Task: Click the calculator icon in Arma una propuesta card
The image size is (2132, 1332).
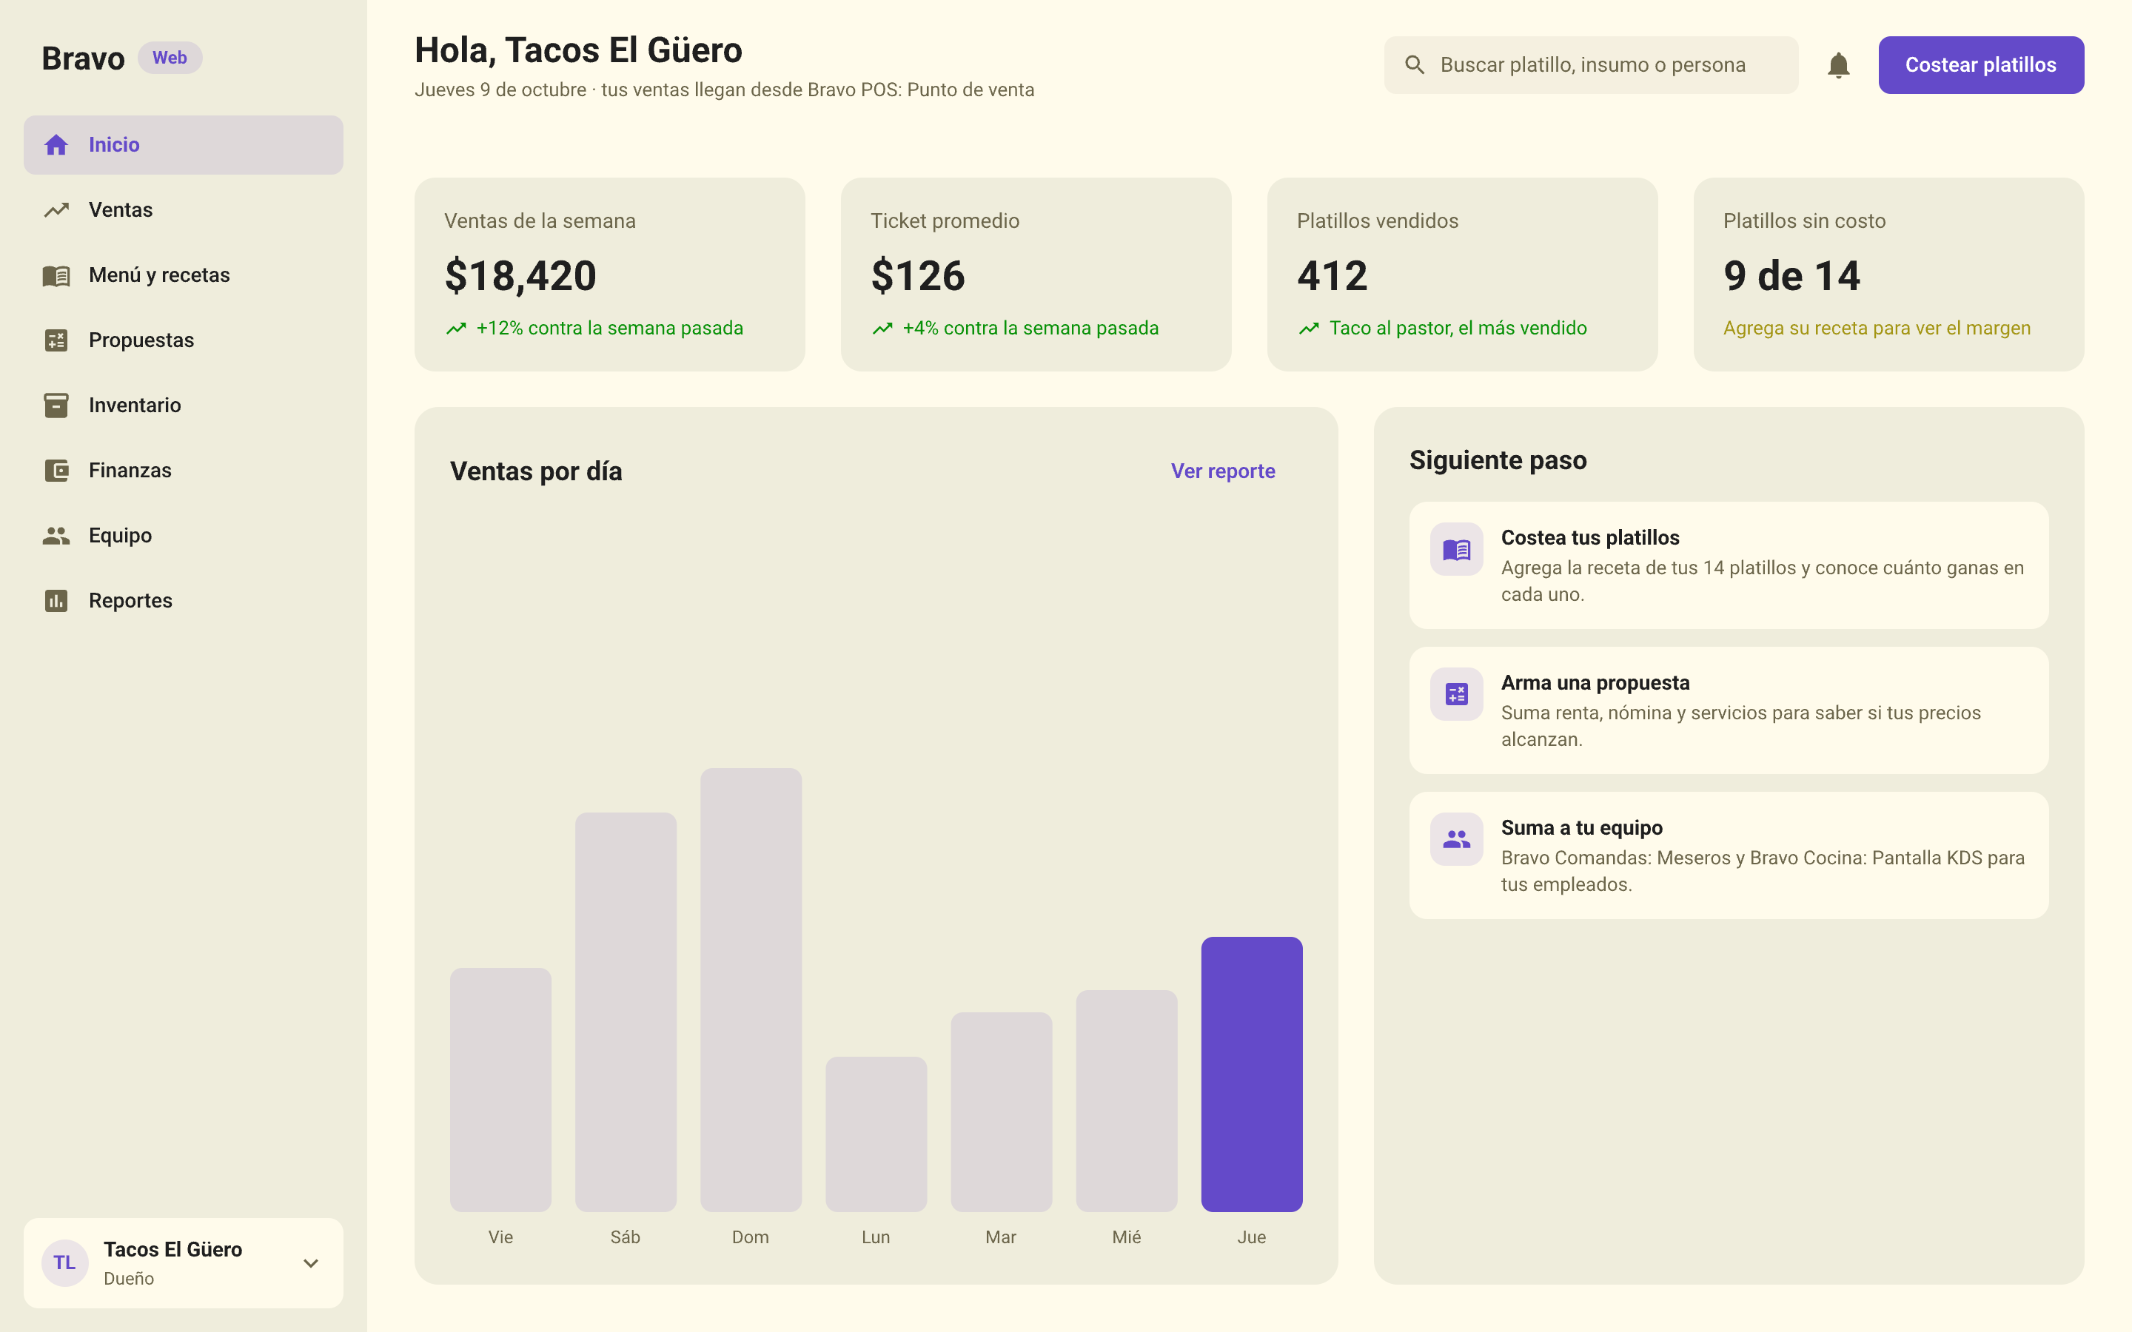Action: point(1457,694)
